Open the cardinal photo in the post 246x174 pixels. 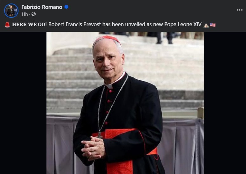125,103
